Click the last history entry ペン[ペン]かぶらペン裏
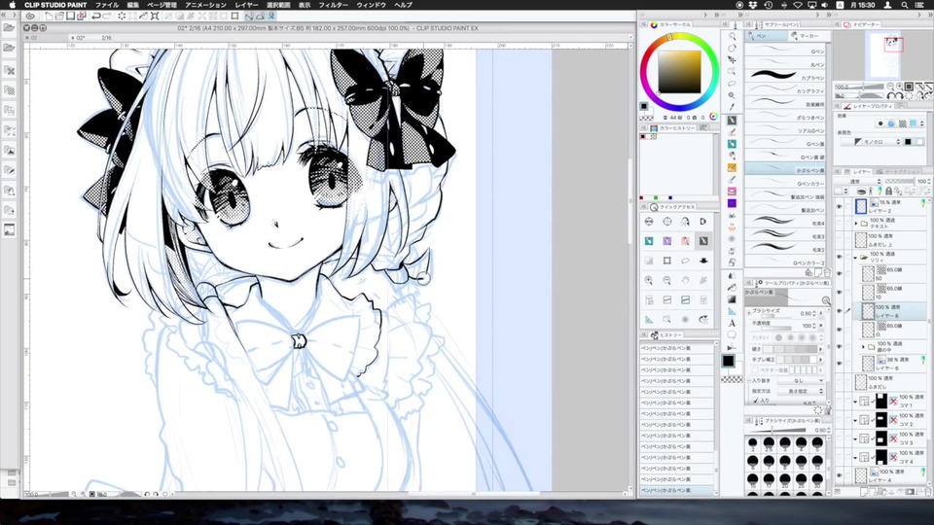Image resolution: width=934 pixels, height=525 pixels. tap(677, 490)
